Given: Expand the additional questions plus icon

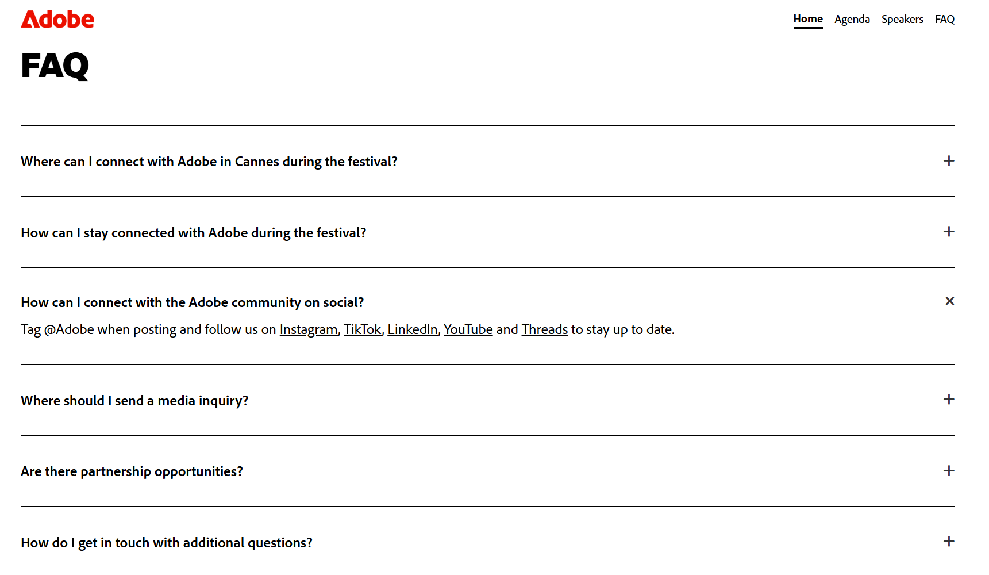Looking at the screenshot, I should pos(949,542).
